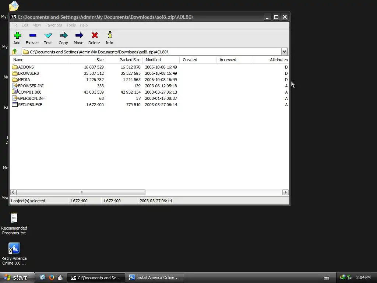The width and height of the screenshot is (377, 283).
Task: Select the BROWSER.INI file
Action: point(28,86)
